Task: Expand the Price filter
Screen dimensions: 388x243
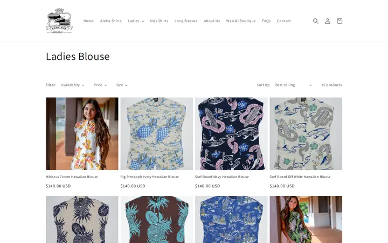Action: [x=100, y=85]
